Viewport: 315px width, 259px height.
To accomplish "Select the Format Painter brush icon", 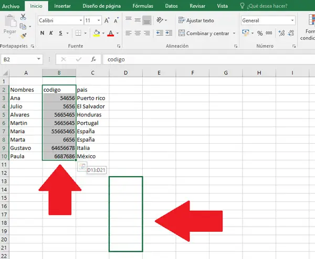I will 23,36.
